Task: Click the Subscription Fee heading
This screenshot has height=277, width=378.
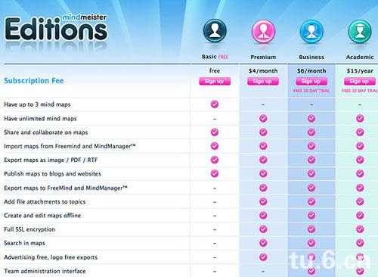Action: click(34, 80)
